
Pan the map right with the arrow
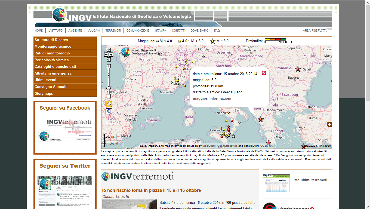[x=111, y=54]
